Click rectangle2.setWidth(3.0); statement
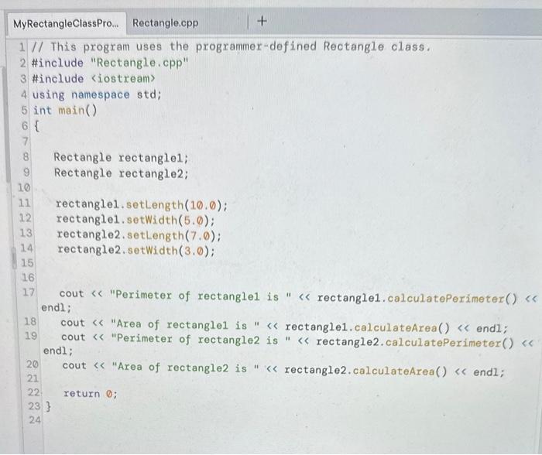542x455 pixels. [136, 250]
